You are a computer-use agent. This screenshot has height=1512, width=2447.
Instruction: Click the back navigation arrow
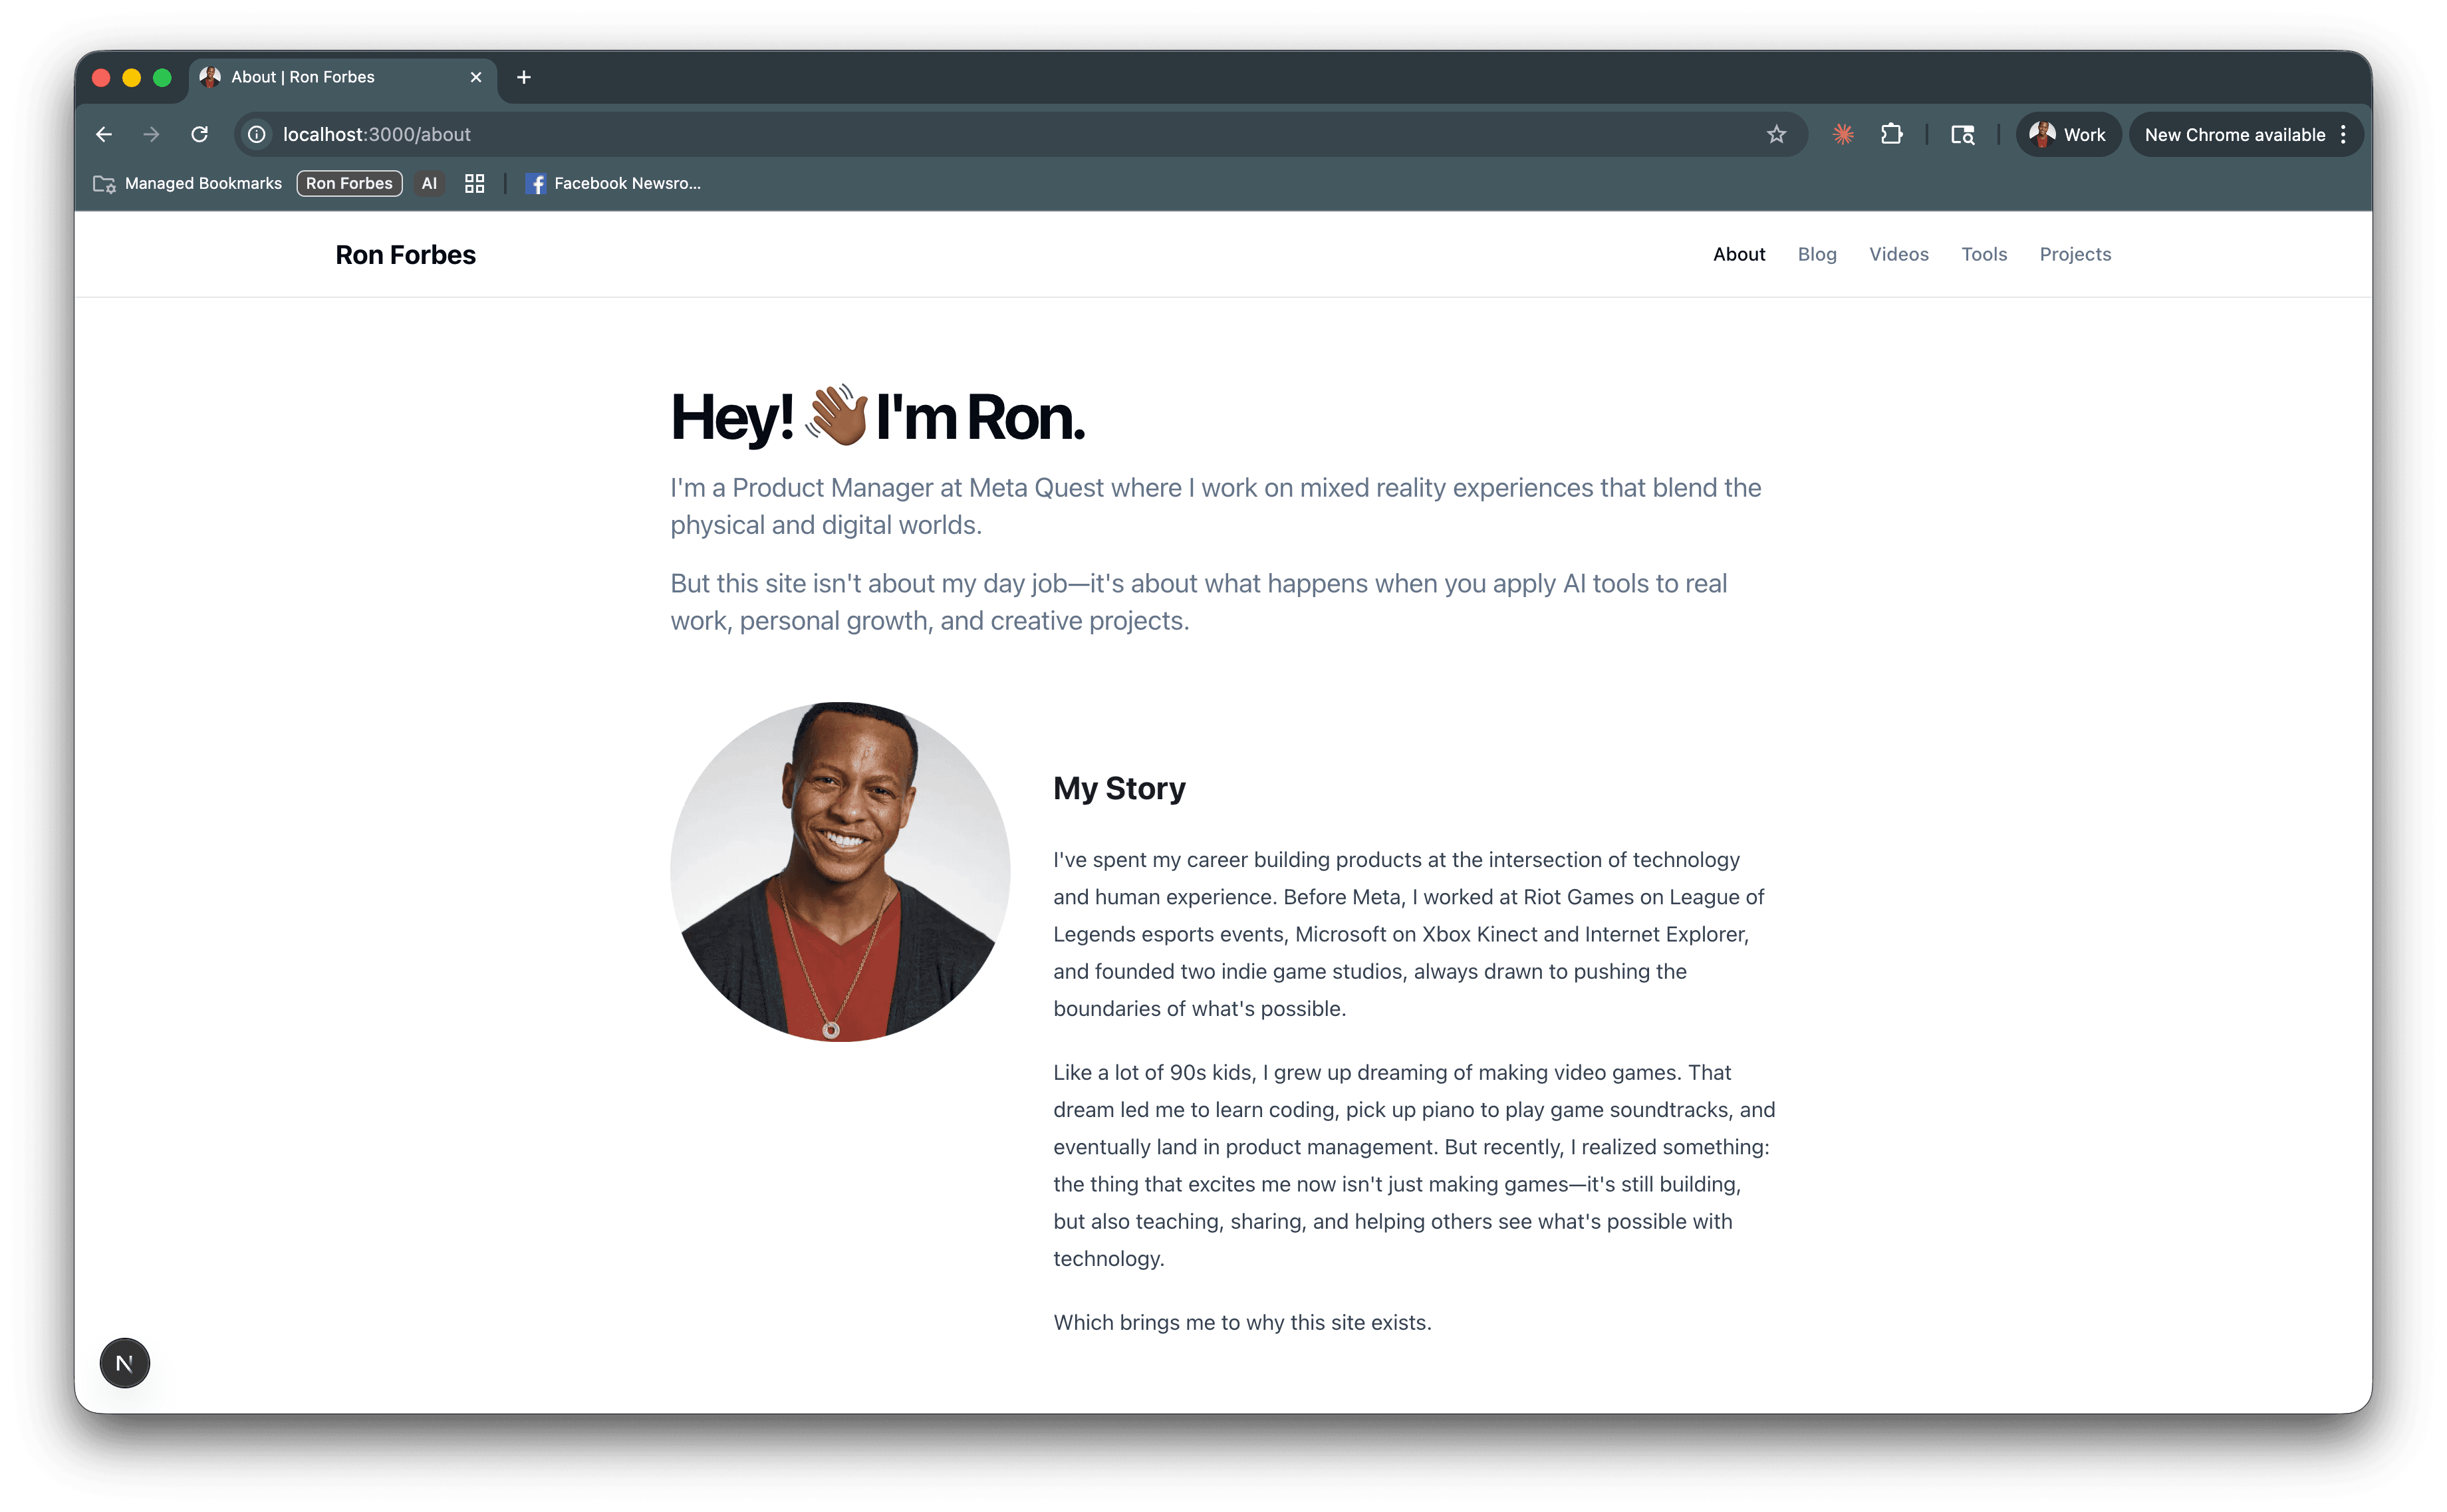104,133
